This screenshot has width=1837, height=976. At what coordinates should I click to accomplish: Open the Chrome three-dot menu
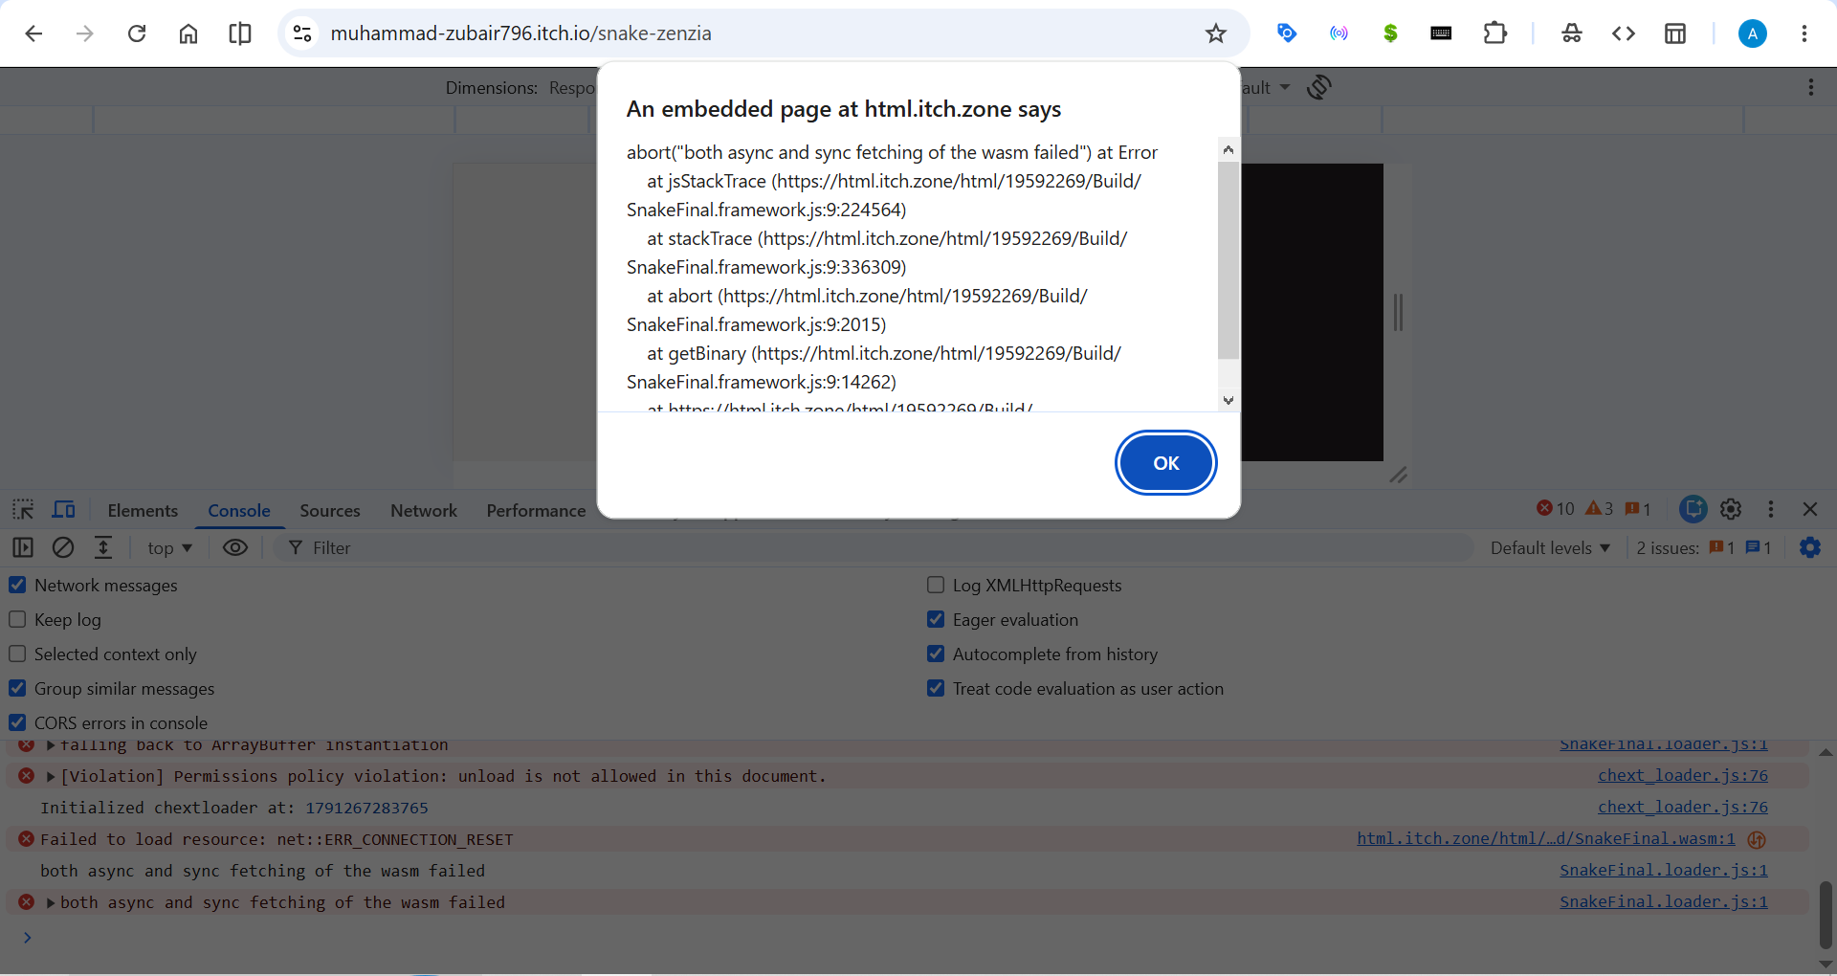1804,33
